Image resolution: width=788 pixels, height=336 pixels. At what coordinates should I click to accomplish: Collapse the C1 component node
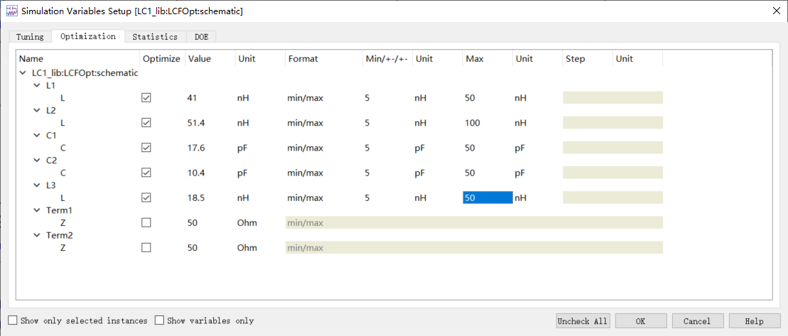click(37, 135)
